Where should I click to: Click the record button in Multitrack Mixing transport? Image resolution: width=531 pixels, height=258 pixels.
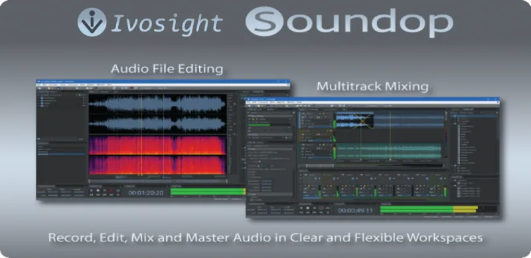(x=321, y=208)
